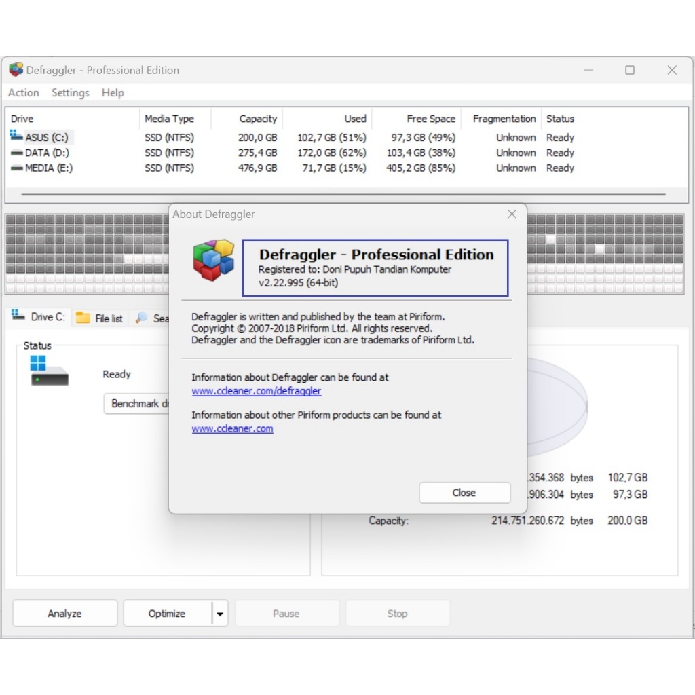Click the 172,0 GB (62%) used cell
The height and width of the screenshot is (695, 695).
click(x=331, y=153)
